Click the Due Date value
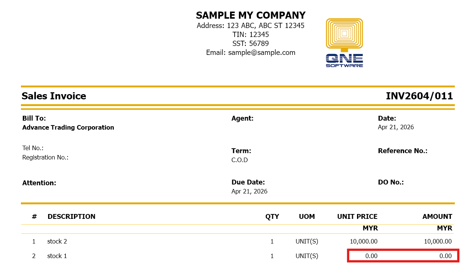 [249, 192]
